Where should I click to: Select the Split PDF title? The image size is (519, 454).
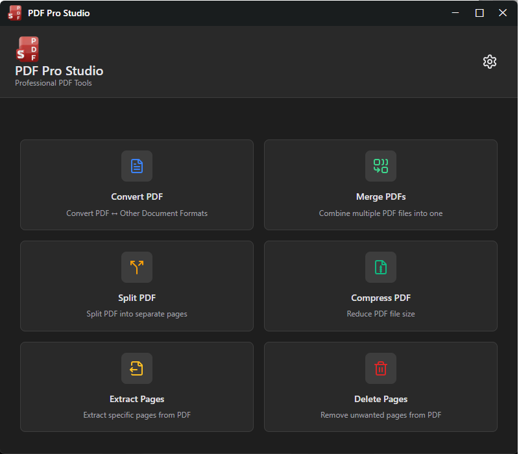(x=137, y=298)
